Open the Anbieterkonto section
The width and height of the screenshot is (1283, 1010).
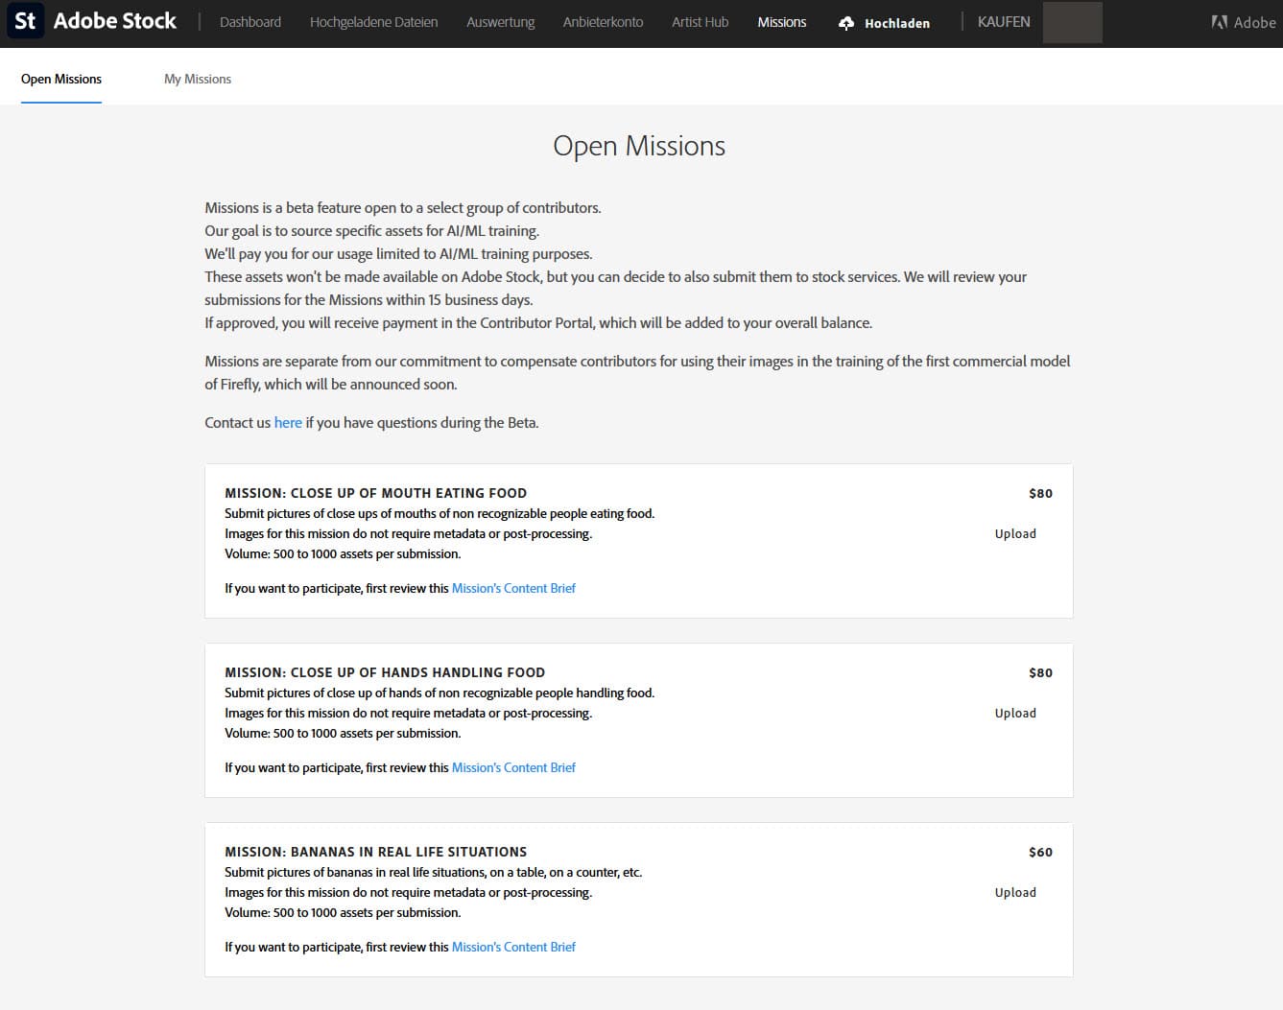click(603, 22)
